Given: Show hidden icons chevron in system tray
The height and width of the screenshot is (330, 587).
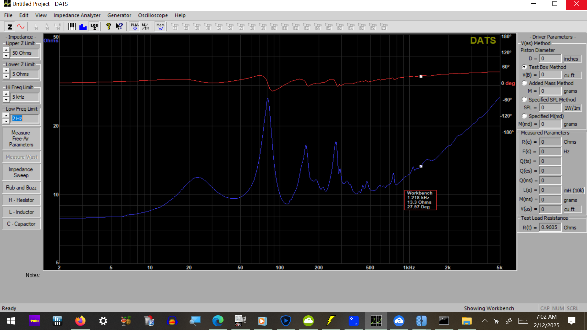Looking at the screenshot, I should (x=485, y=321).
